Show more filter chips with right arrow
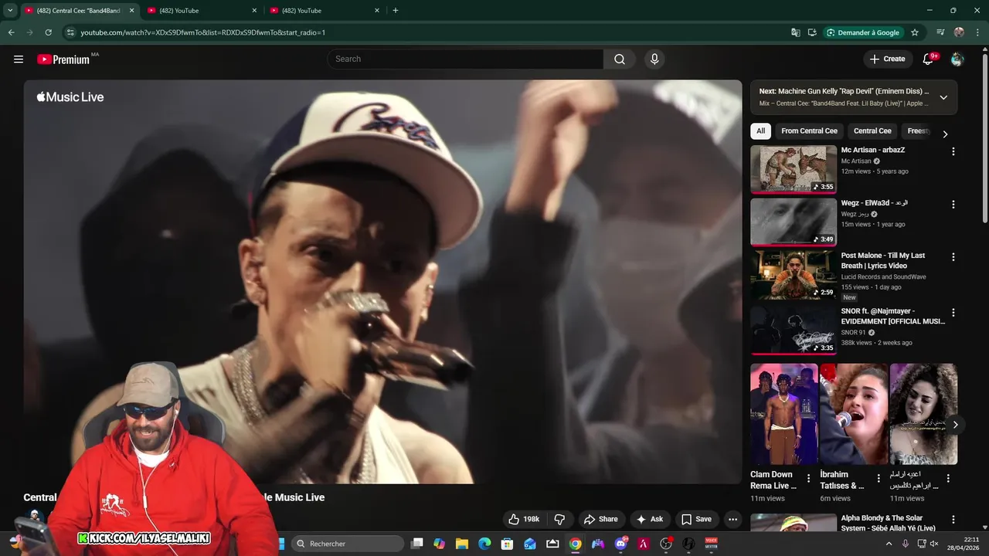 [945, 134]
